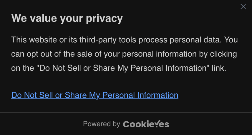Click the "We value your privacy" heading
This screenshot has width=252, height=135.
point(67,18)
